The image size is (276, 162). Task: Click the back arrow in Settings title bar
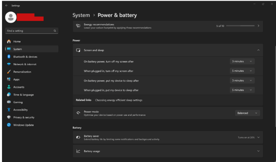click(7, 6)
